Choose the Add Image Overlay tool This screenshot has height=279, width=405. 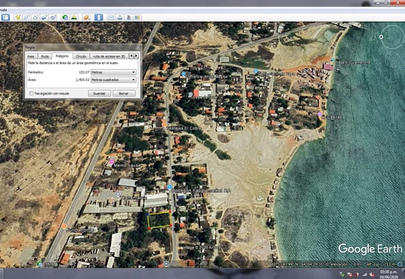44,17
